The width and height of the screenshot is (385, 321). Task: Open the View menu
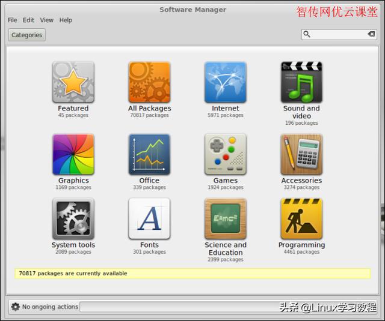tap(47, 20)
